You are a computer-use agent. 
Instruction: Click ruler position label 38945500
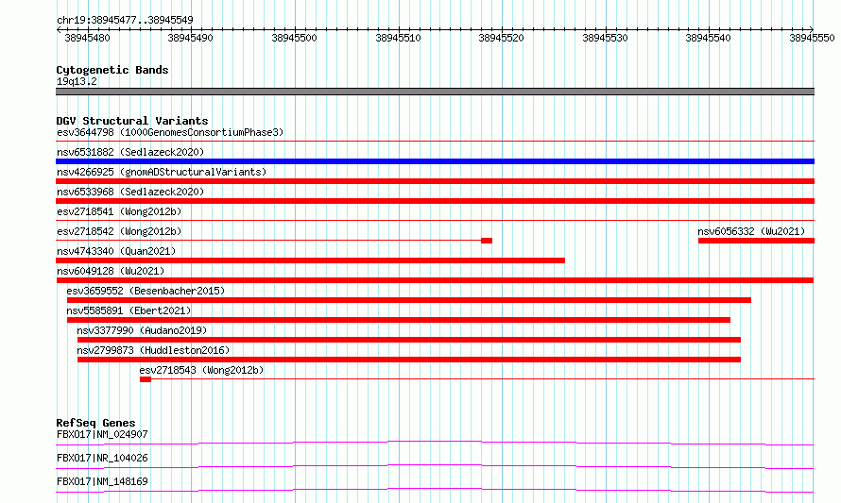coord(294,38)
